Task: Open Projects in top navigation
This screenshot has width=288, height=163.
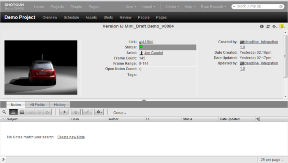Action: [x=57, y=7]
